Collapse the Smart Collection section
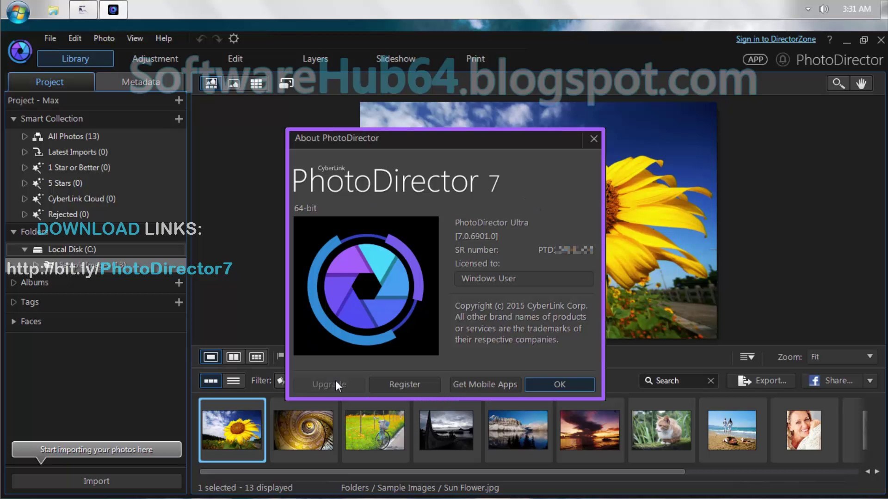 coord(13,119)
